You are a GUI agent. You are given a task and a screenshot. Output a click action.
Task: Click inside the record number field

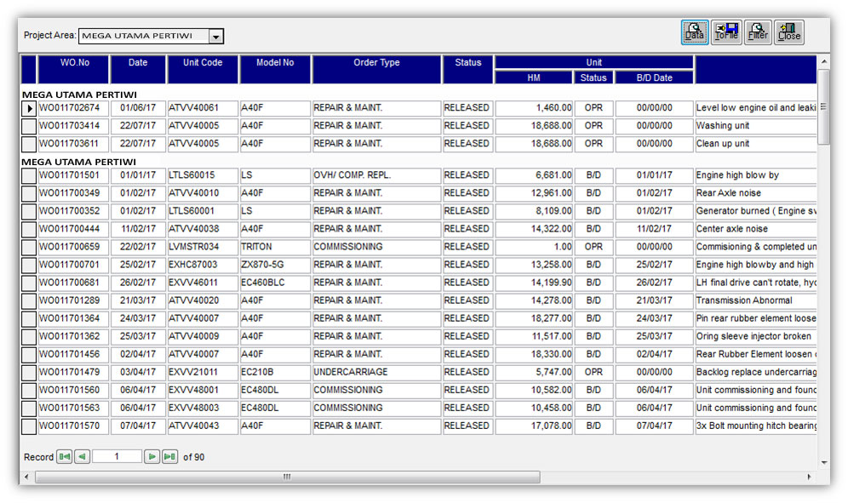117,456
